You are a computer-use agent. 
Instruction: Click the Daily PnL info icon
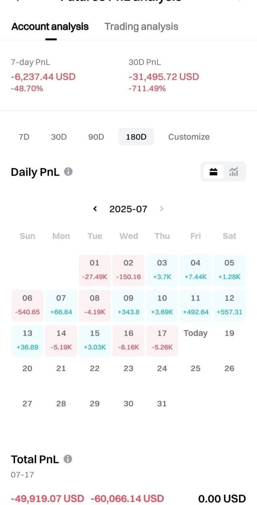pyautogui.click(x=68, y=172)
